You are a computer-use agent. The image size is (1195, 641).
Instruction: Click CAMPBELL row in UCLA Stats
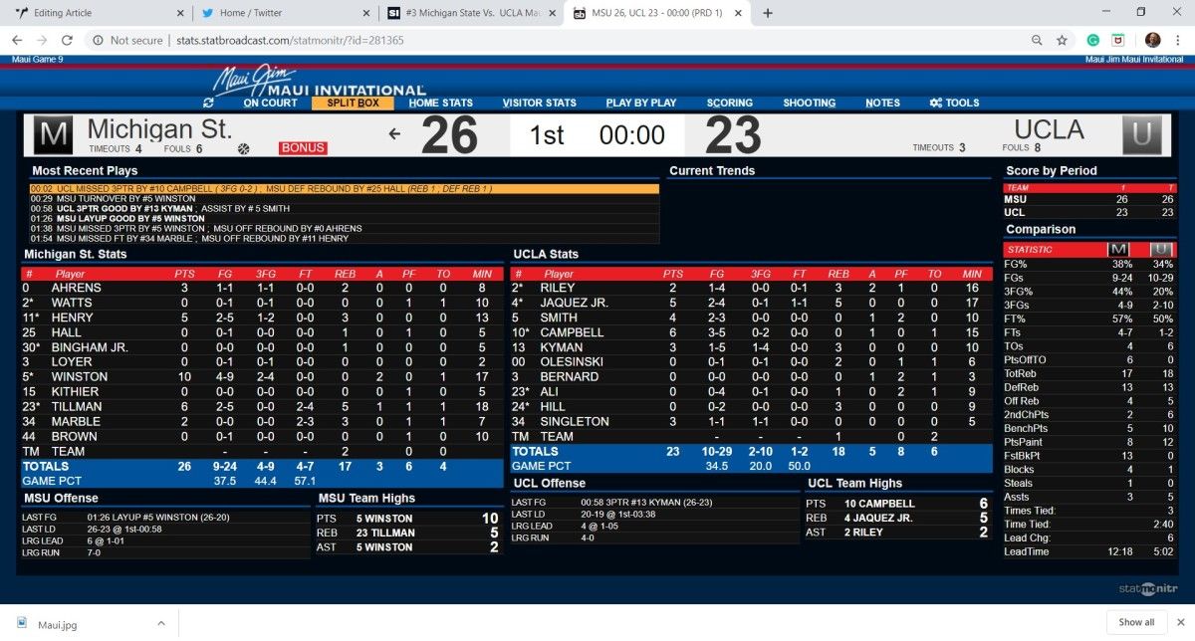[x=752, y=332]
